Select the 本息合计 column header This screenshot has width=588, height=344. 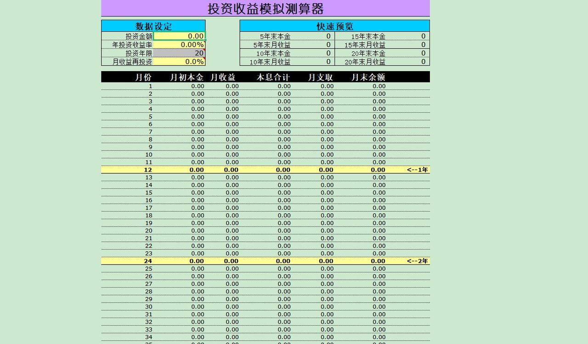coord(274,77)
